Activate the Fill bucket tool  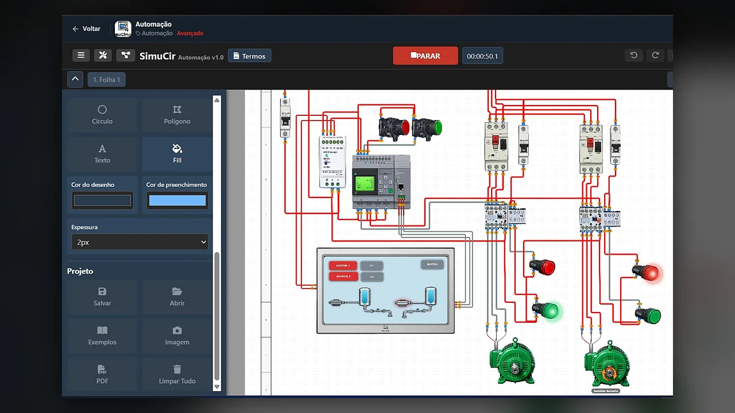177,154
